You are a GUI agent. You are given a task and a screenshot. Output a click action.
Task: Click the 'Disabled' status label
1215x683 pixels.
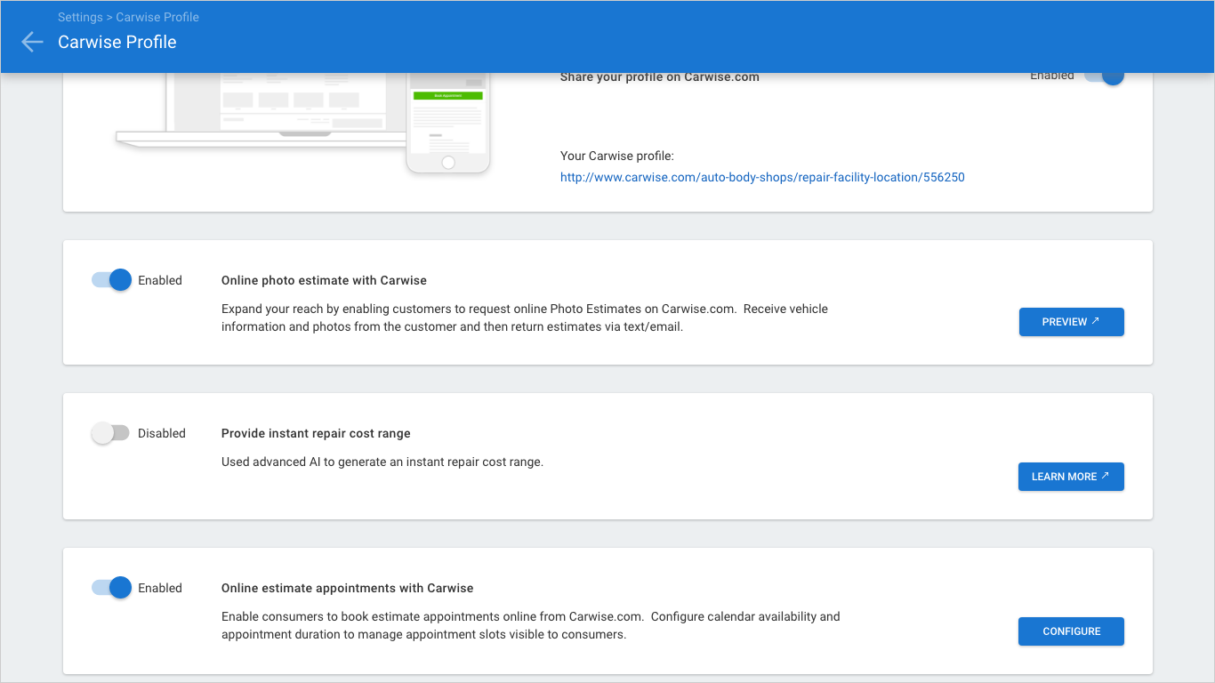coord(162,433)
